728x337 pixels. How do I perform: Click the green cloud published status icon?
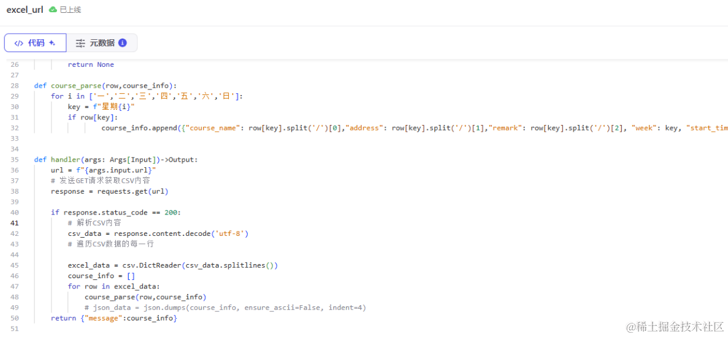coord(53,10)
